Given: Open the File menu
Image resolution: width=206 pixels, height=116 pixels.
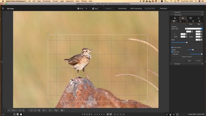Looking at the screenshot, I should pyautogui.click(x=29, y=1).
